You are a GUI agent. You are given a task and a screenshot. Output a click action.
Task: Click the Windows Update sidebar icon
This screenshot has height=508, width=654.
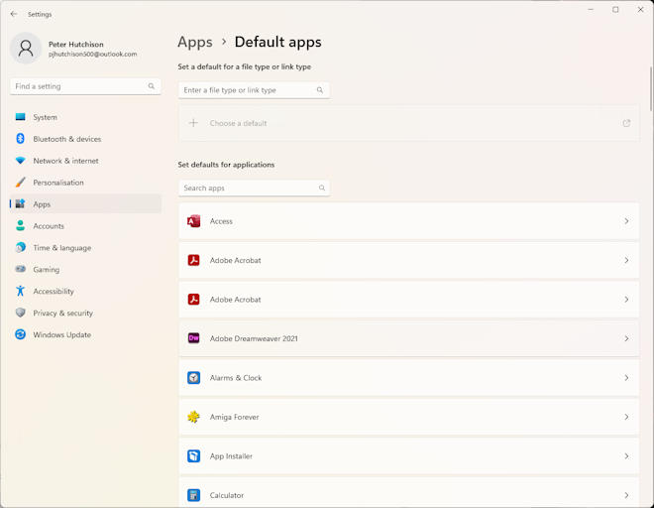[x=21, y=334]
